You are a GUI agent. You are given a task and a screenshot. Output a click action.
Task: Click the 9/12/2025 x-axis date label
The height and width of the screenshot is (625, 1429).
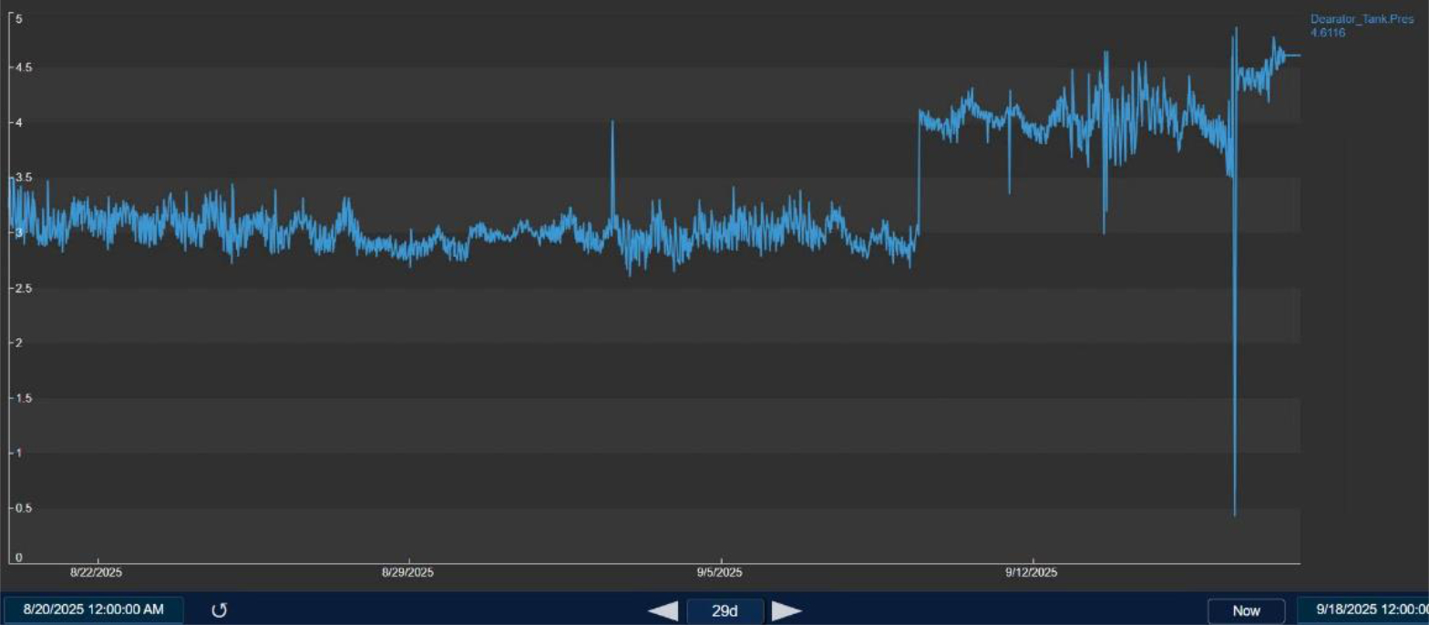pos(1031,572)
